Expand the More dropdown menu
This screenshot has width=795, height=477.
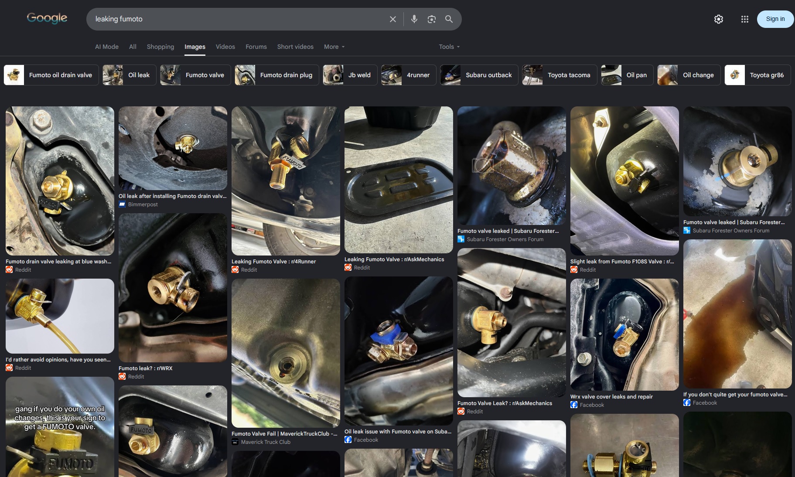coord(334,47)
